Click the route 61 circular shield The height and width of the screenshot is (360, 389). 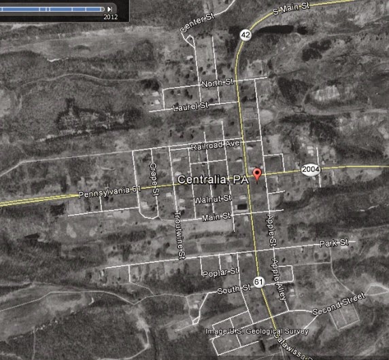[258, 282]
